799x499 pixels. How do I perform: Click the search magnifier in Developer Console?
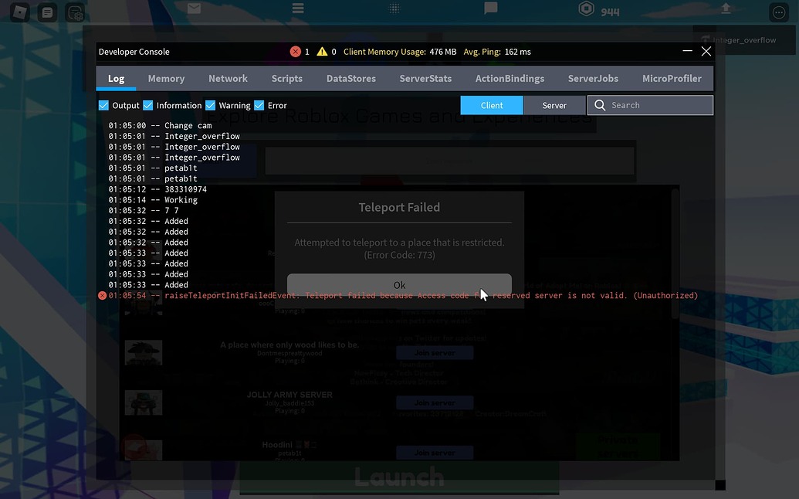click(x=600, y=104)
